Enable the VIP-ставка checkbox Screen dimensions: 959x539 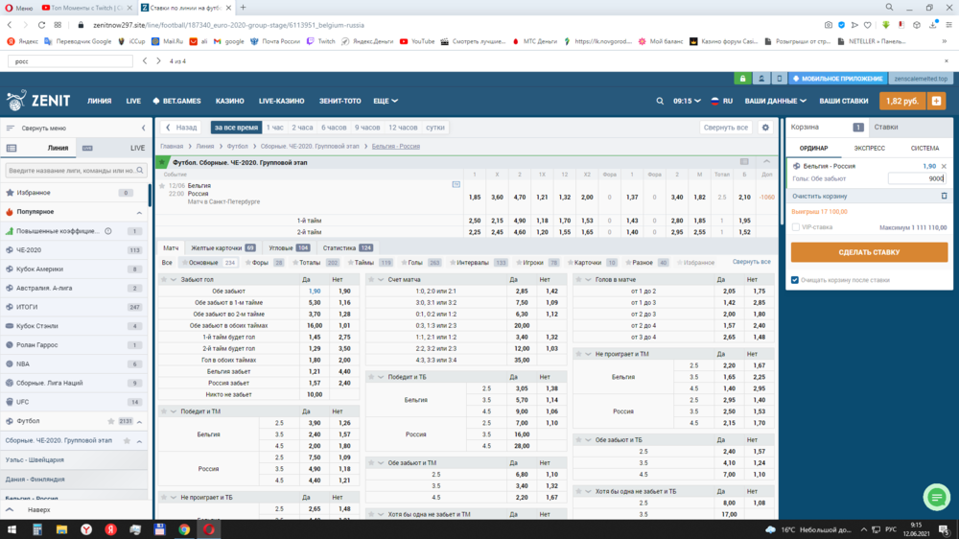coord(796,227)
